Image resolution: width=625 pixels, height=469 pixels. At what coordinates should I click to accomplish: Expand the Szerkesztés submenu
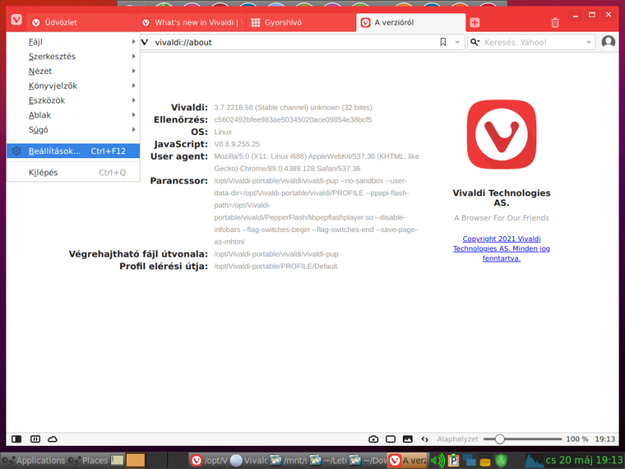tap(73, 57)
